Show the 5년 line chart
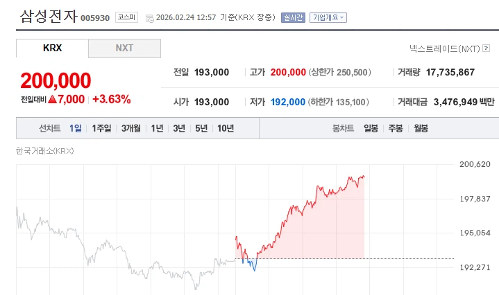 point(201,128)
